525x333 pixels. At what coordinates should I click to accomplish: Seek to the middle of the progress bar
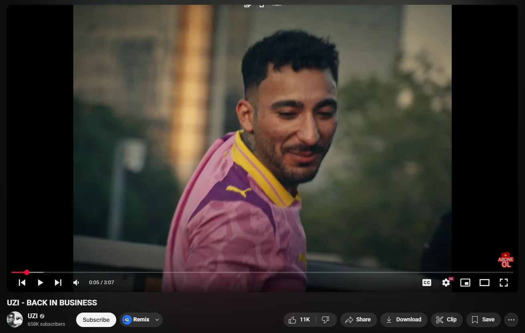click(262, 272)
